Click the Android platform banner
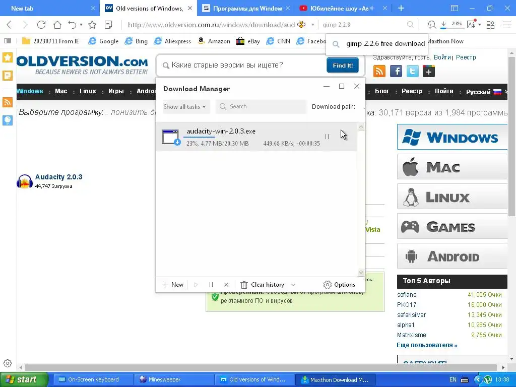 click(x=452, y=256)
